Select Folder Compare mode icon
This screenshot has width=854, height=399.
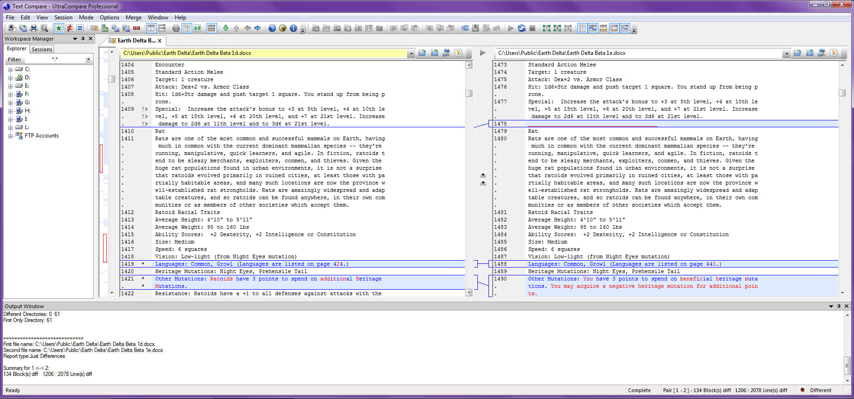pos(116,29)
